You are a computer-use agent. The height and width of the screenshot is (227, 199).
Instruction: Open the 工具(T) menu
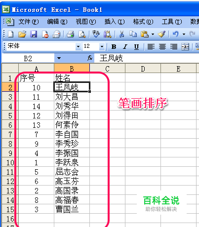pos(172,22)
